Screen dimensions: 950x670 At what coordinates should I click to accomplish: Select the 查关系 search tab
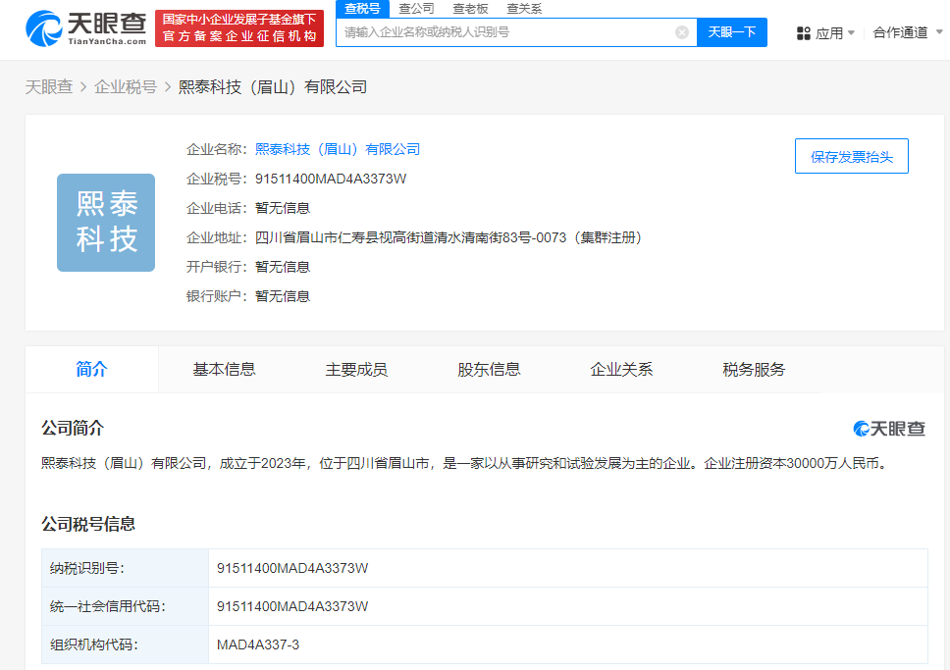coord(524,9)
